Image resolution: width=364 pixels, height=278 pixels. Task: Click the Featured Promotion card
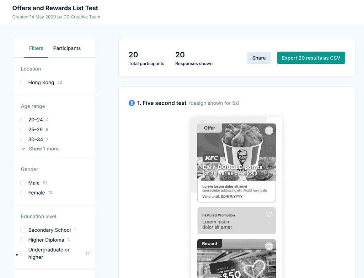point(236,221)
